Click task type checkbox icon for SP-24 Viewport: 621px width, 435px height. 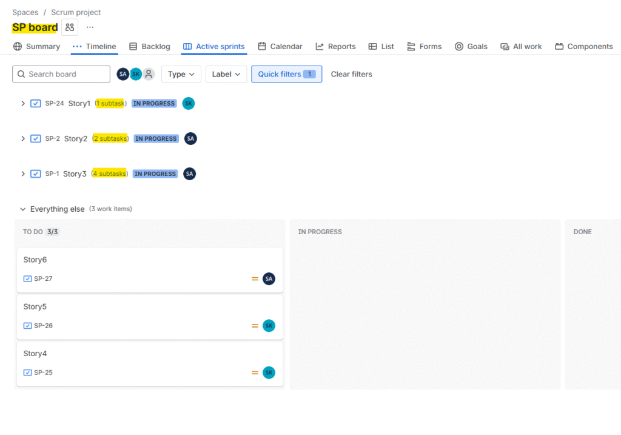[36, 103]
